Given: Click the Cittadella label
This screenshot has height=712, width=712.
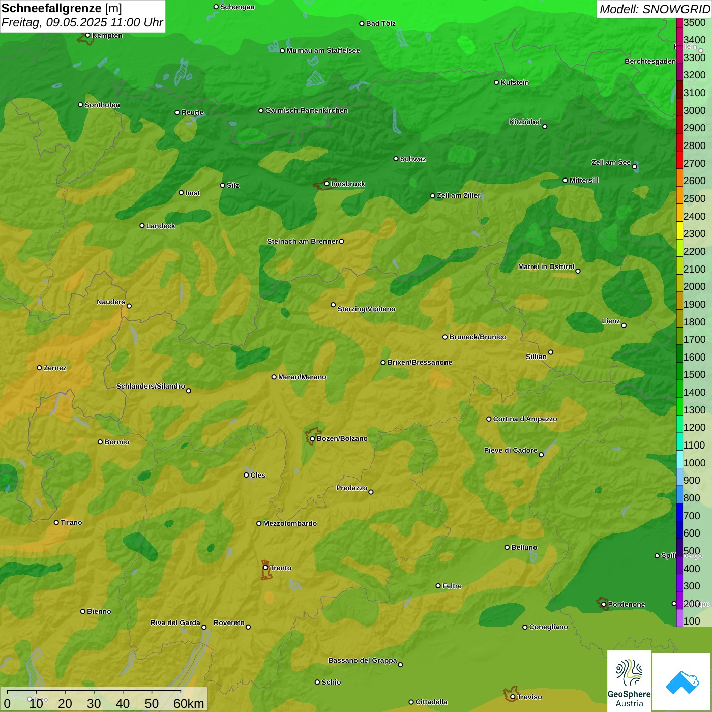Looking at the screenshot, I should pos(432,702).
